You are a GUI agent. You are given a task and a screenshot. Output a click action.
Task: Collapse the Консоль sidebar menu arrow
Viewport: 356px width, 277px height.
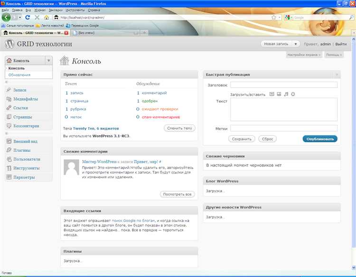point(48,61)
